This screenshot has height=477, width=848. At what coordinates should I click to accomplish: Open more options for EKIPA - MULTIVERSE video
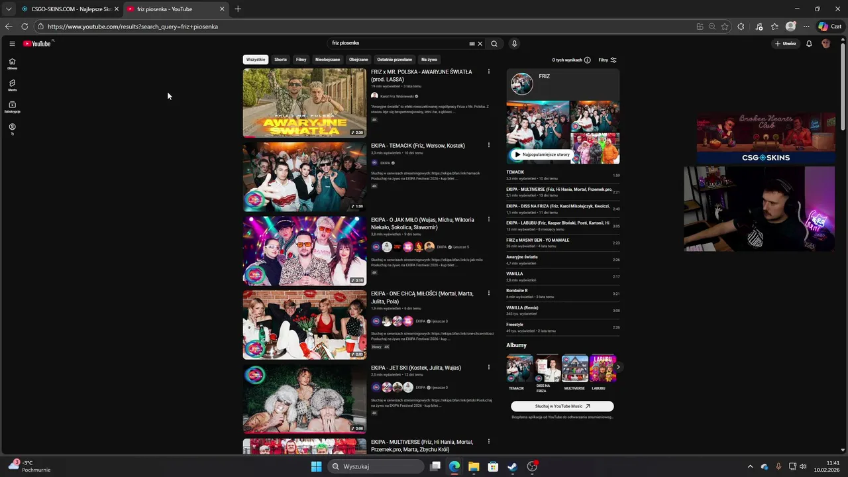489,442
